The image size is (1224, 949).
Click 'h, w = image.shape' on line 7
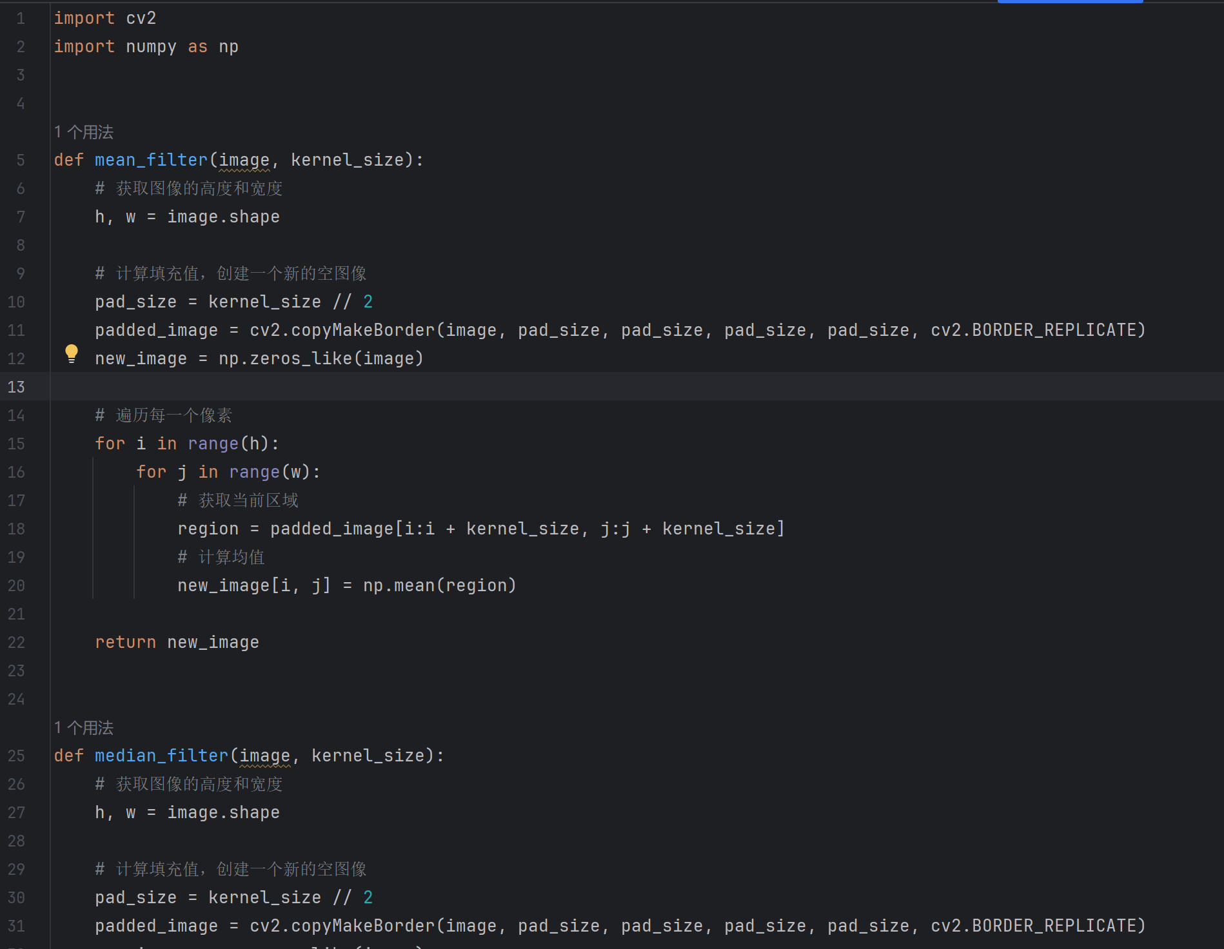pyautogui.click(x=187, y=217)
